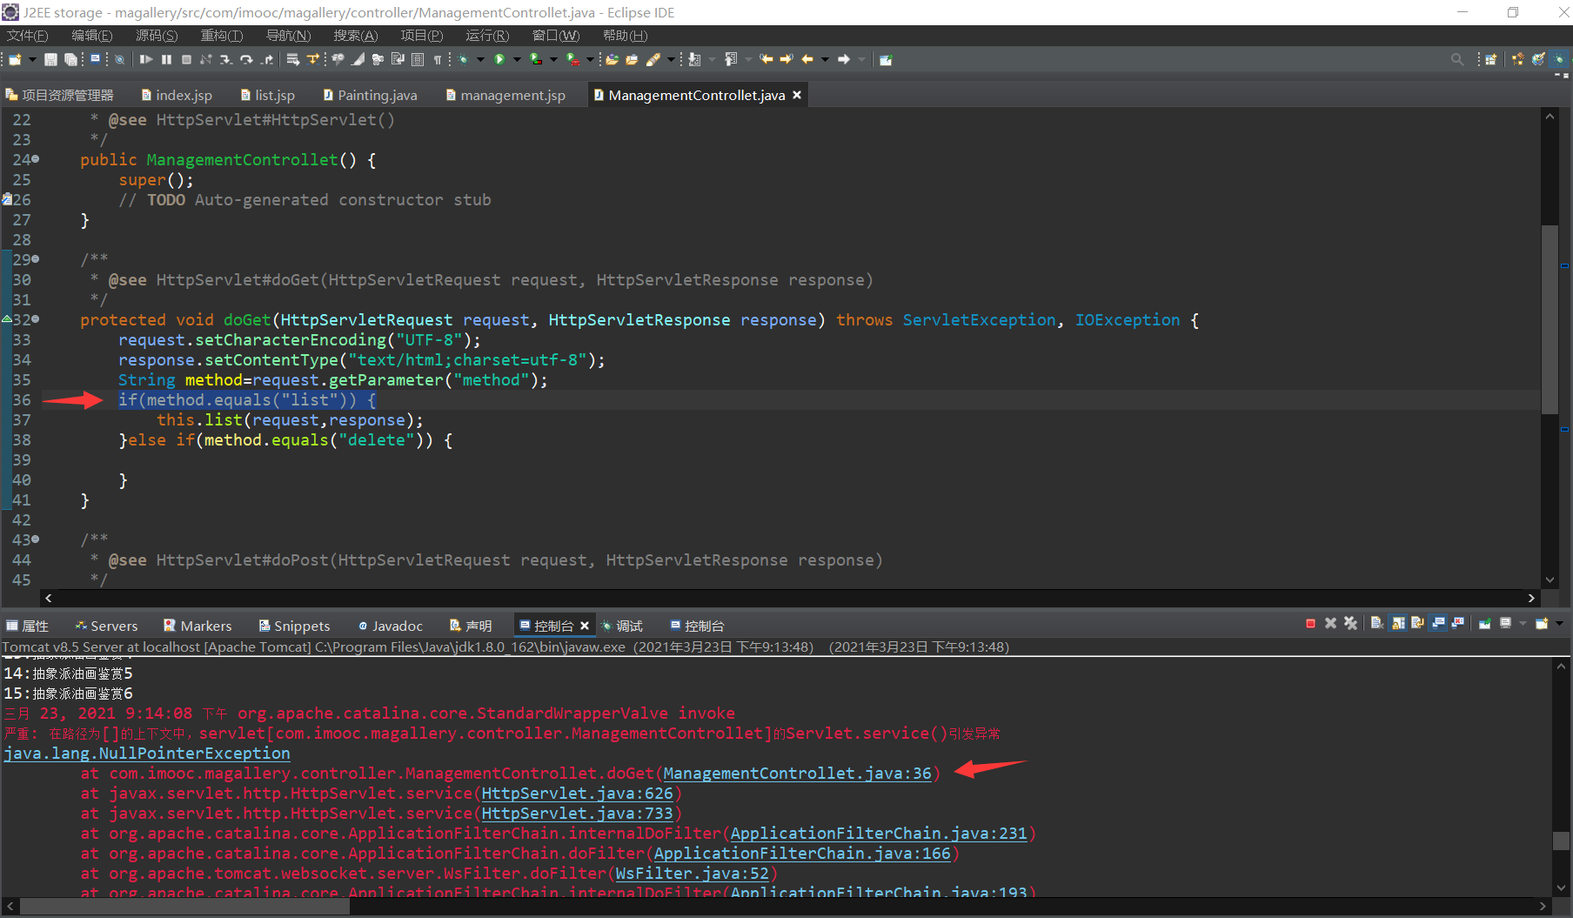Toggle Scroll Lock in console toolbar
1573x918 pixels.
pos(1398,624)
